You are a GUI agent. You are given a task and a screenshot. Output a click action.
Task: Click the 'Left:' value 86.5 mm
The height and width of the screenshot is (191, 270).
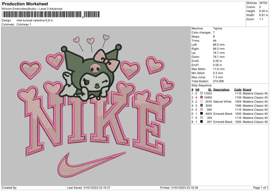tap(219, 45)
